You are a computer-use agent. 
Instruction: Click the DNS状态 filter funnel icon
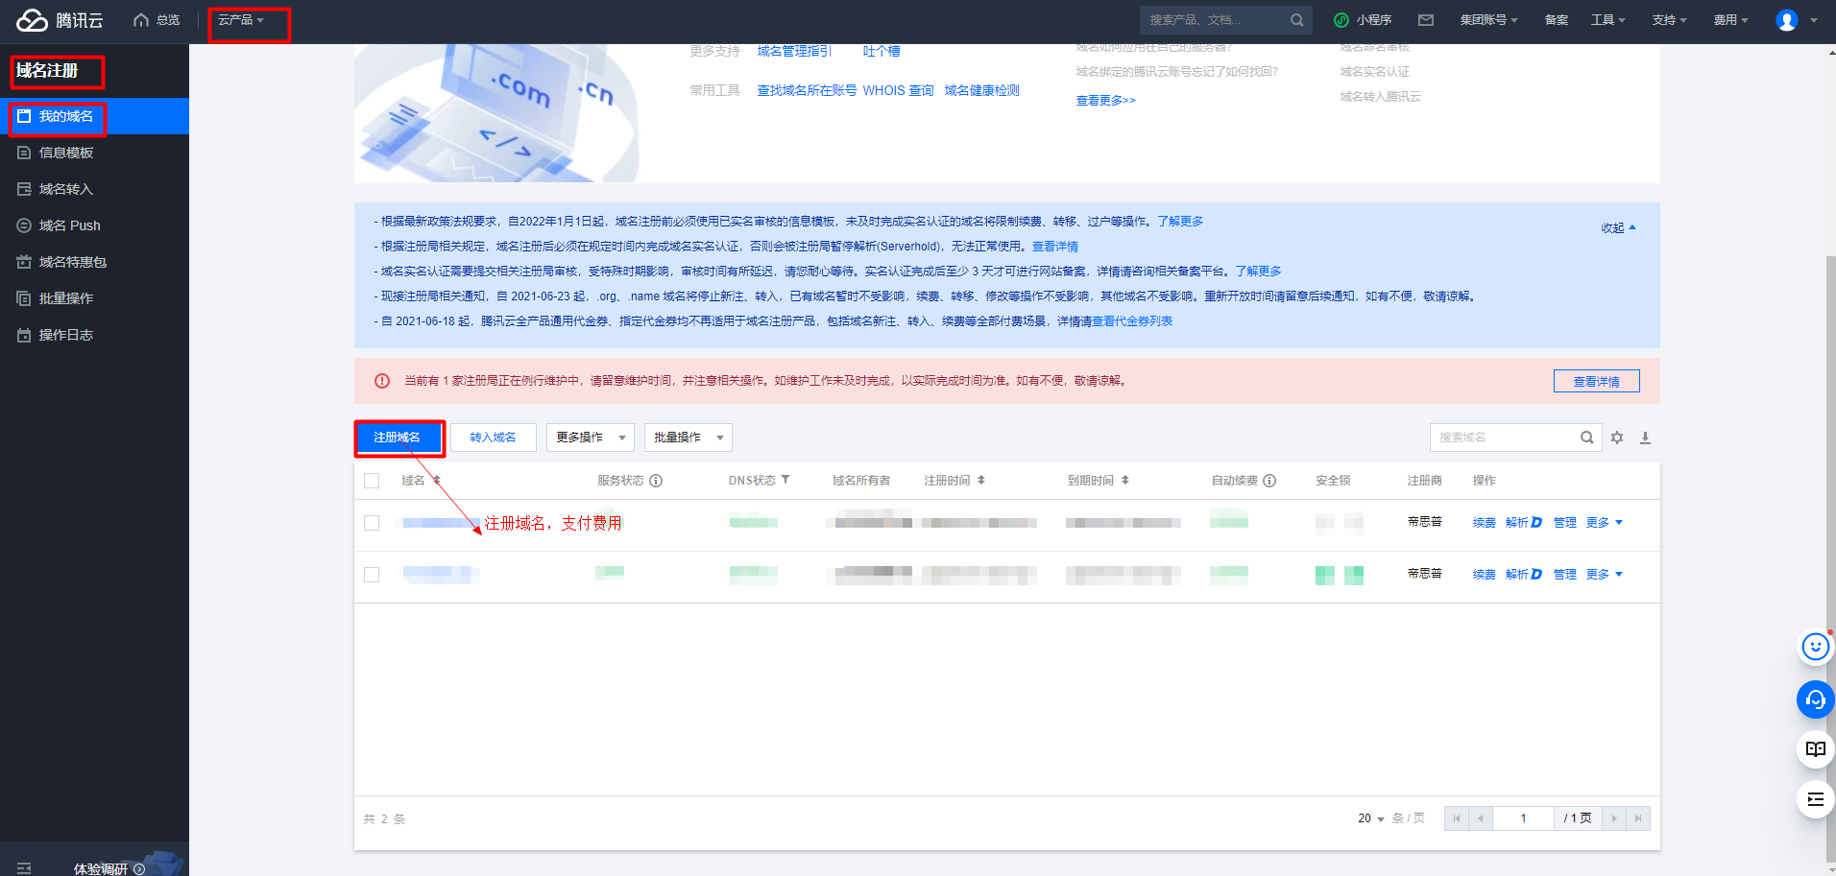[x=785, y=480]
